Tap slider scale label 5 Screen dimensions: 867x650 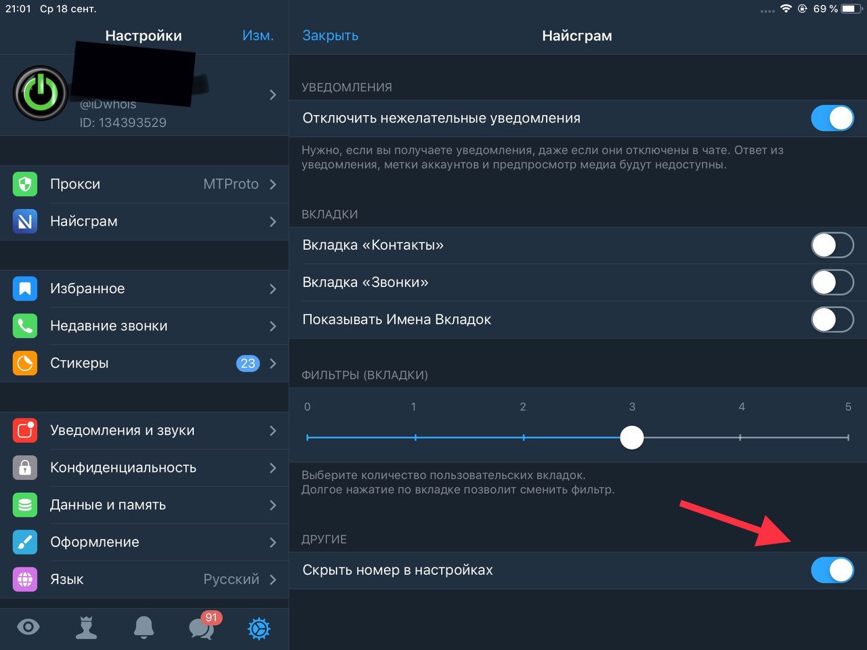coord(848,407)
